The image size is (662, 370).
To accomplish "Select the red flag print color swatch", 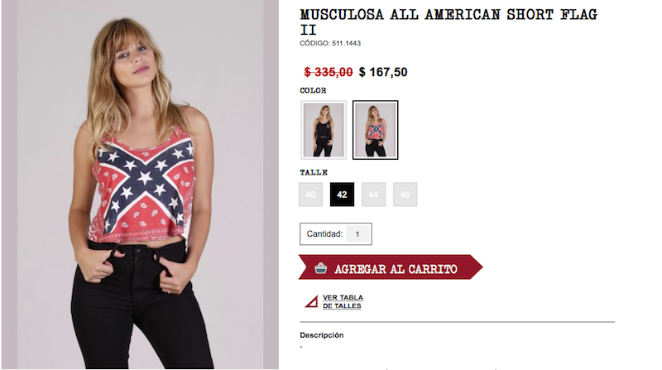I will 376,130.
